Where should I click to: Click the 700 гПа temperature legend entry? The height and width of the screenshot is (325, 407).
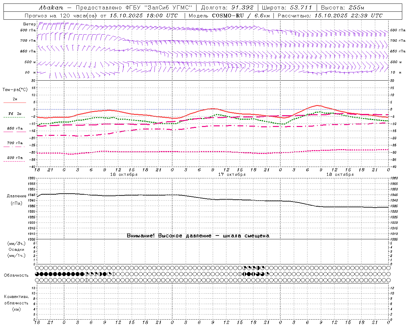pos(15,143)
